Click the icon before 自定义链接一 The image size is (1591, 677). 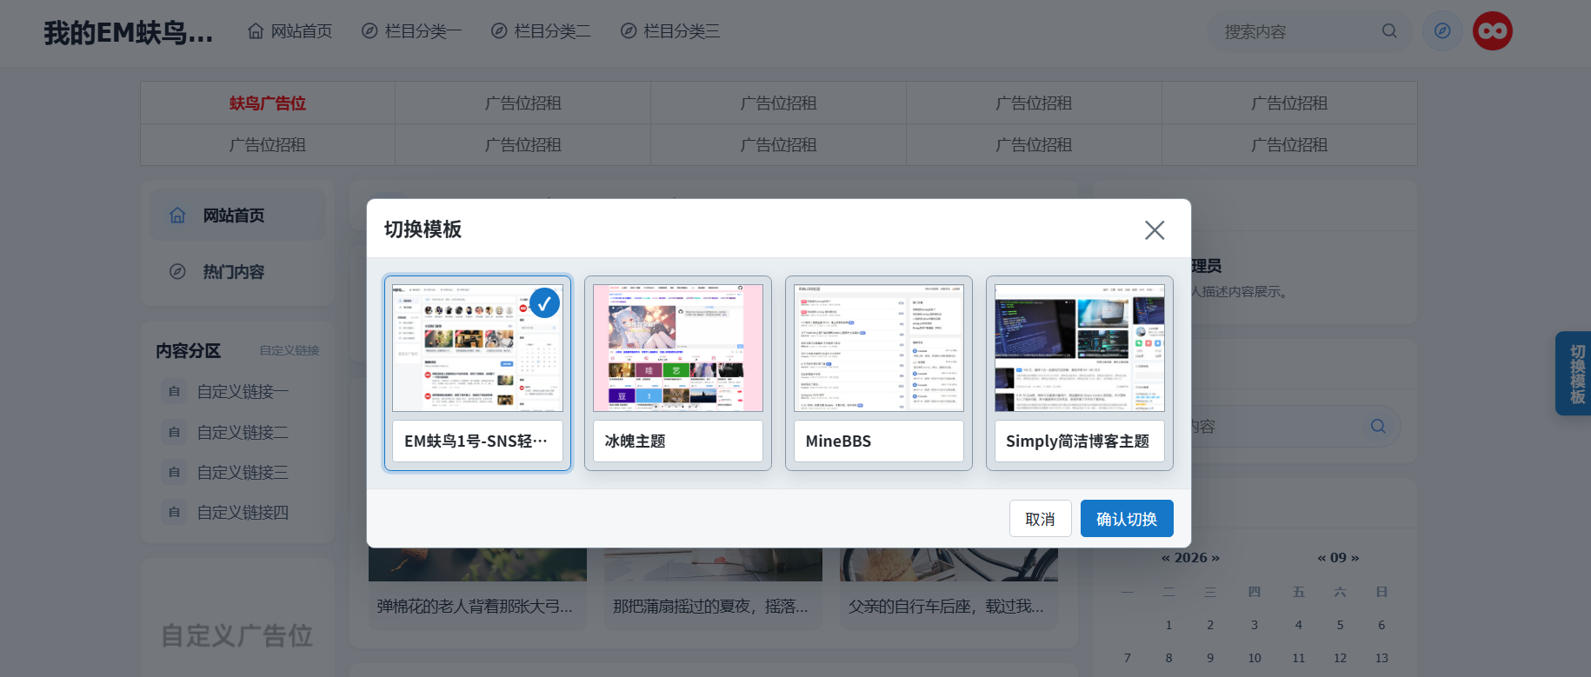[x=175, y=392]
